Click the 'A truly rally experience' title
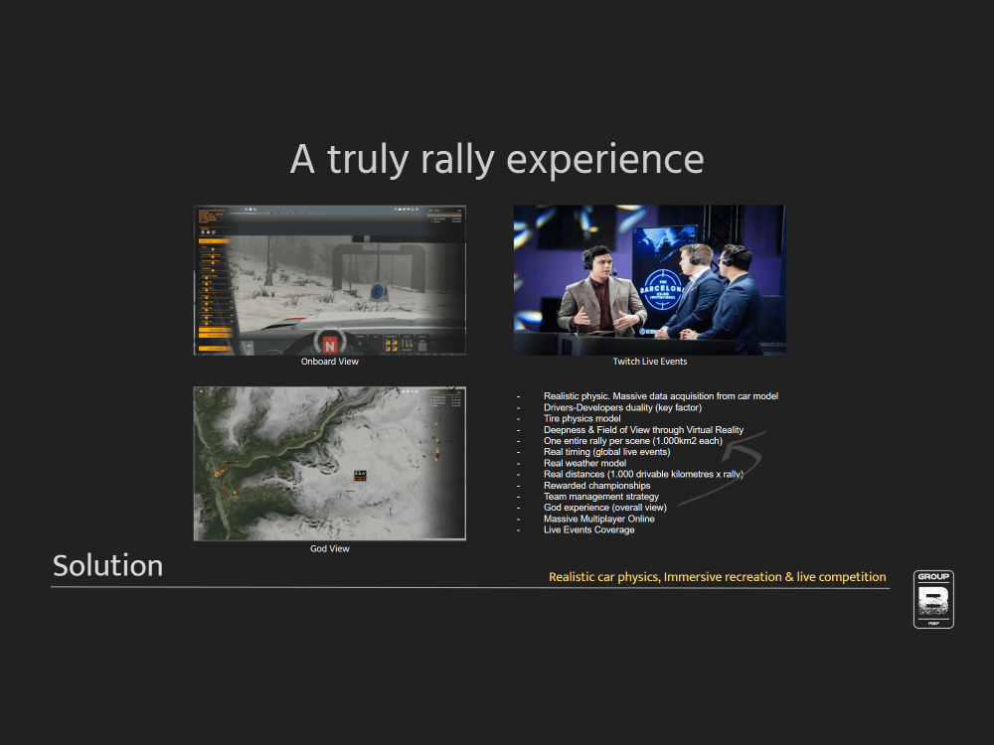Image resolution: width=994 pixels, height=745 pixels. pyautogui.click(x=497, y=159)
